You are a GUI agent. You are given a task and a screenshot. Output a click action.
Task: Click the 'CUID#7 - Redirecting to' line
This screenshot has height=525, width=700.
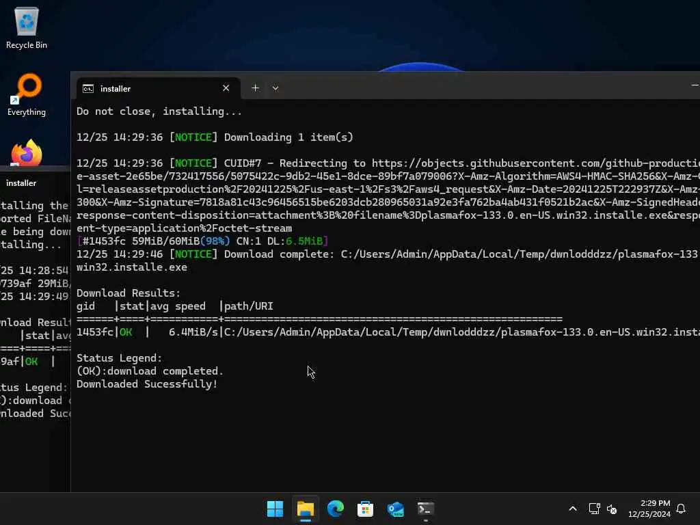(388, 163)
